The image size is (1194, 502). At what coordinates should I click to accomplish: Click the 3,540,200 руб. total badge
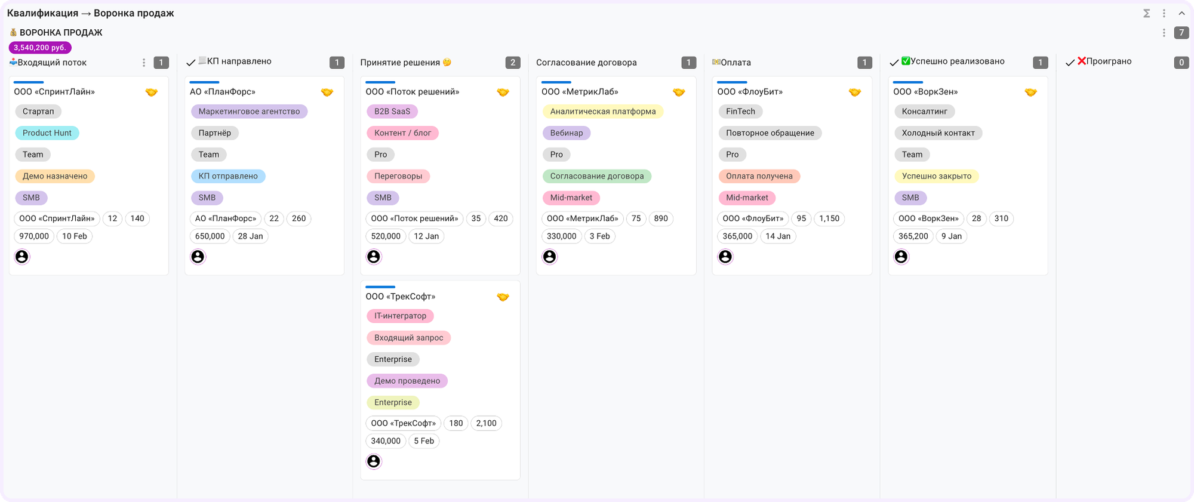tap(39, 47)
